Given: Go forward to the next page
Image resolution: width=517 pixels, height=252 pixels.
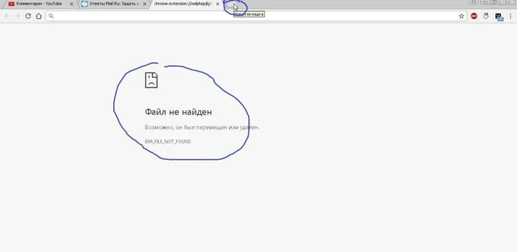Looking at the screenshot, I should point(17,16).
